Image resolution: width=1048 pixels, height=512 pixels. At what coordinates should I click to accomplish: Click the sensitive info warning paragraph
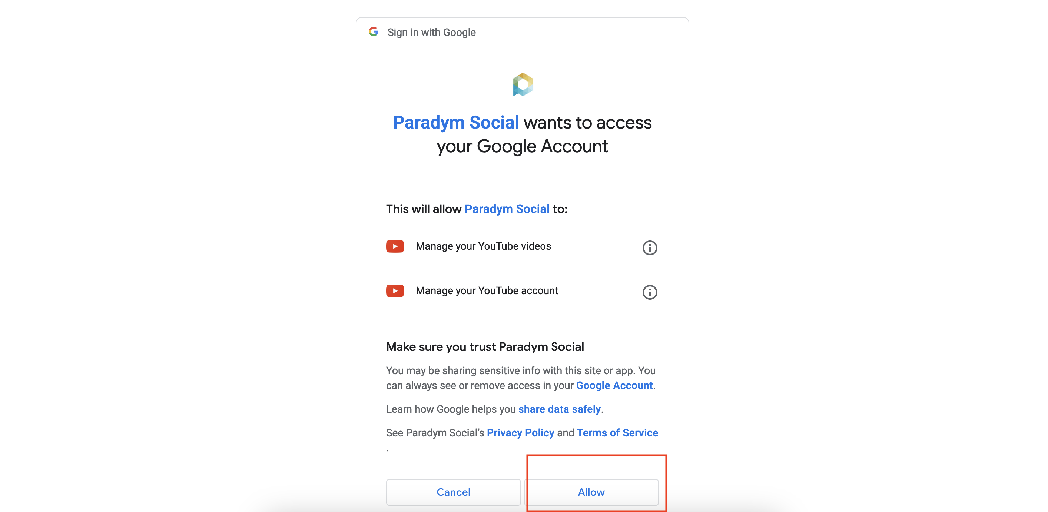[x=521, y=378]
